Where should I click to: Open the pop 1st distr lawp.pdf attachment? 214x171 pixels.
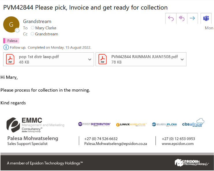coord(39,57)
